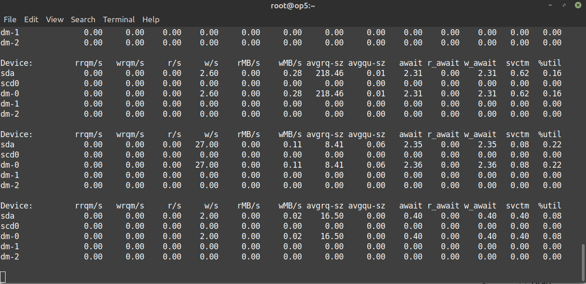Click 16.50 avgrq-sz value in dm-0 row
This screenshot has height=284, width=586.
(x=332, y=236)
